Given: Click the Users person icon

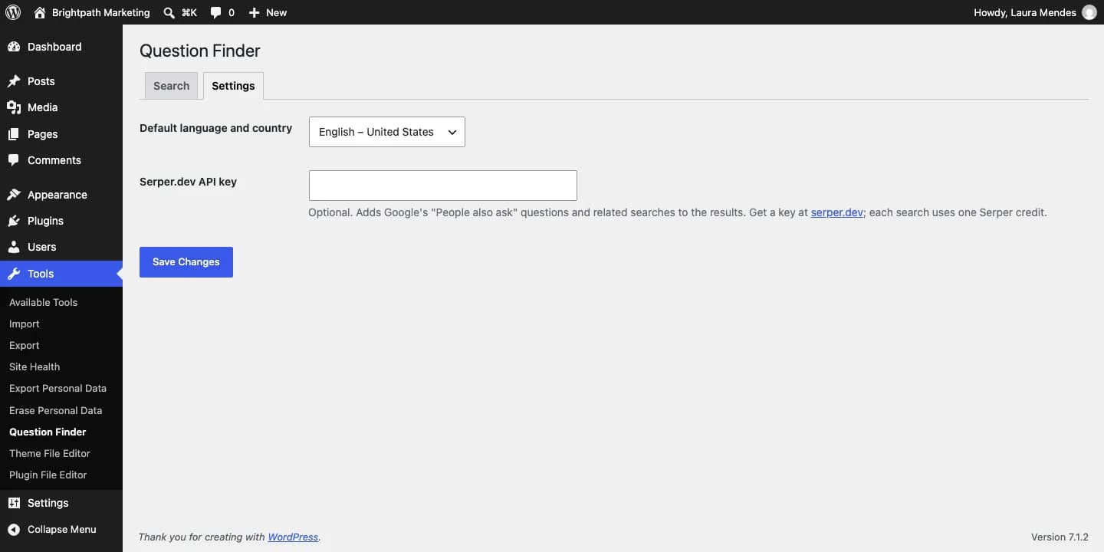Looking at the screenshot, I should (x=14, y=247).
